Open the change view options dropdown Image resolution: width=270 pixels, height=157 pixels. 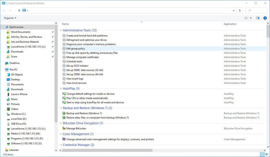click(251, 18)
